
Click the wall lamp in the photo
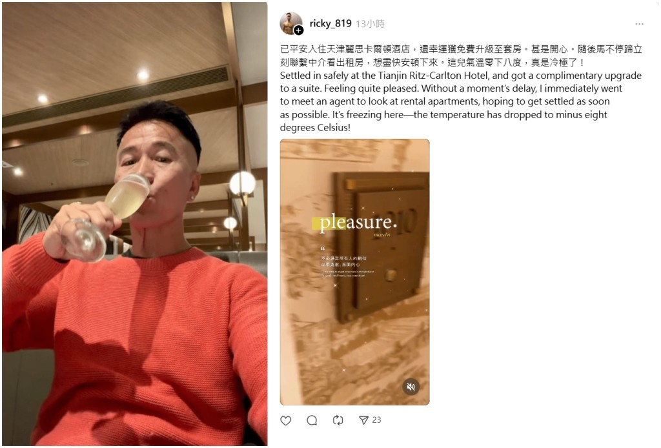click(243, 184)
